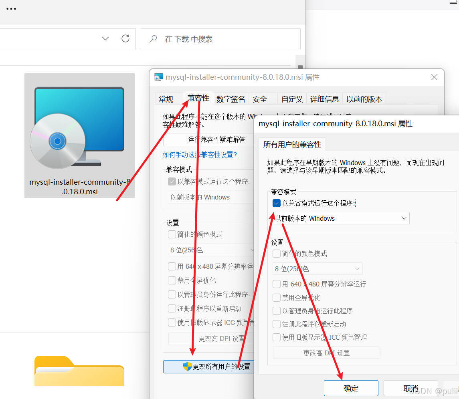Screen dimensions: 459x399
Task: Enable run this program as administrator
Action: [x=276, y=310]
